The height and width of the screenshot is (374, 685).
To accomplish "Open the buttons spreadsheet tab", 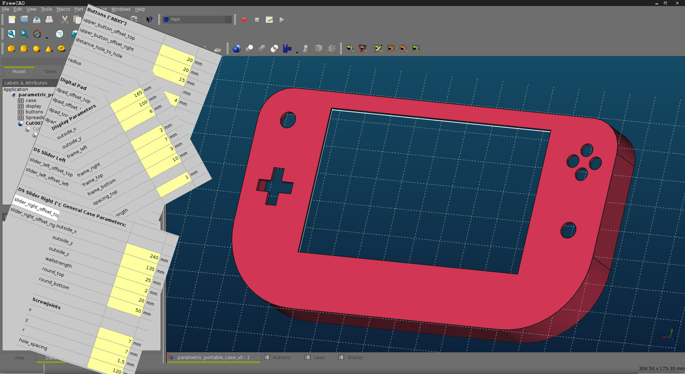I will pyautogui.click(x=278, y=358).
